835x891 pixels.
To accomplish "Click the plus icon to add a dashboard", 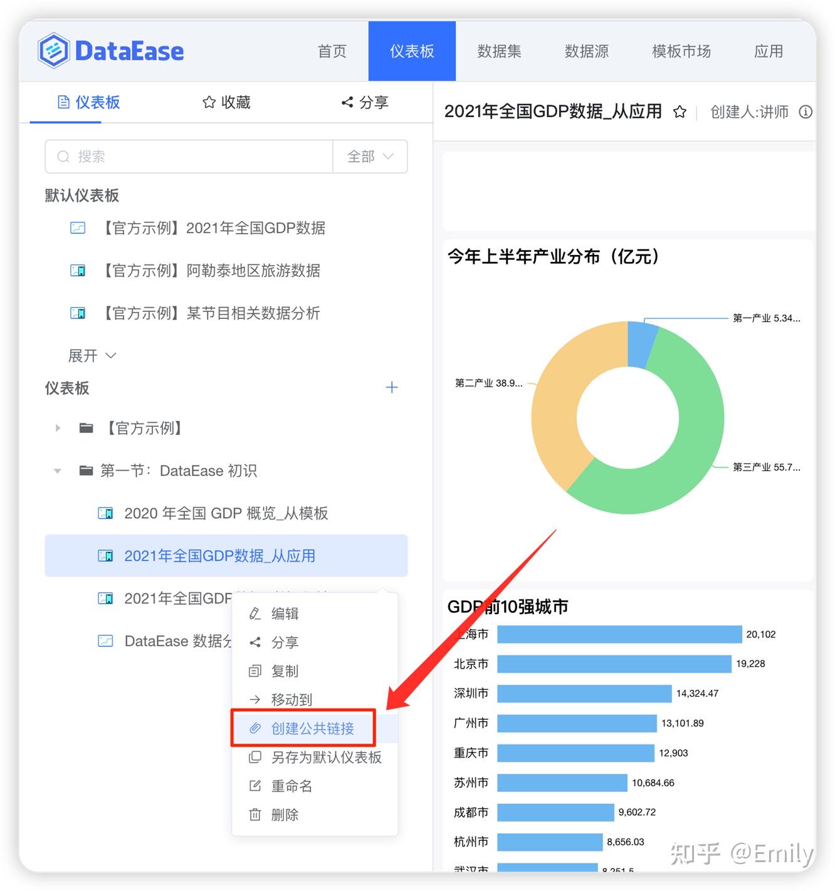I will (x=392, y=387).
